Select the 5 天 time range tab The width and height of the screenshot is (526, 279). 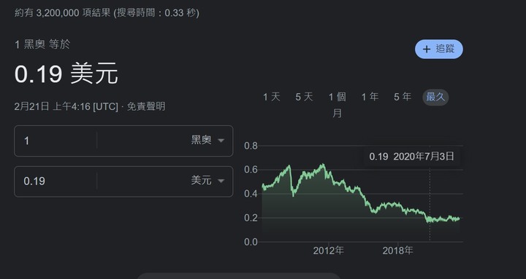click(304, 97)
